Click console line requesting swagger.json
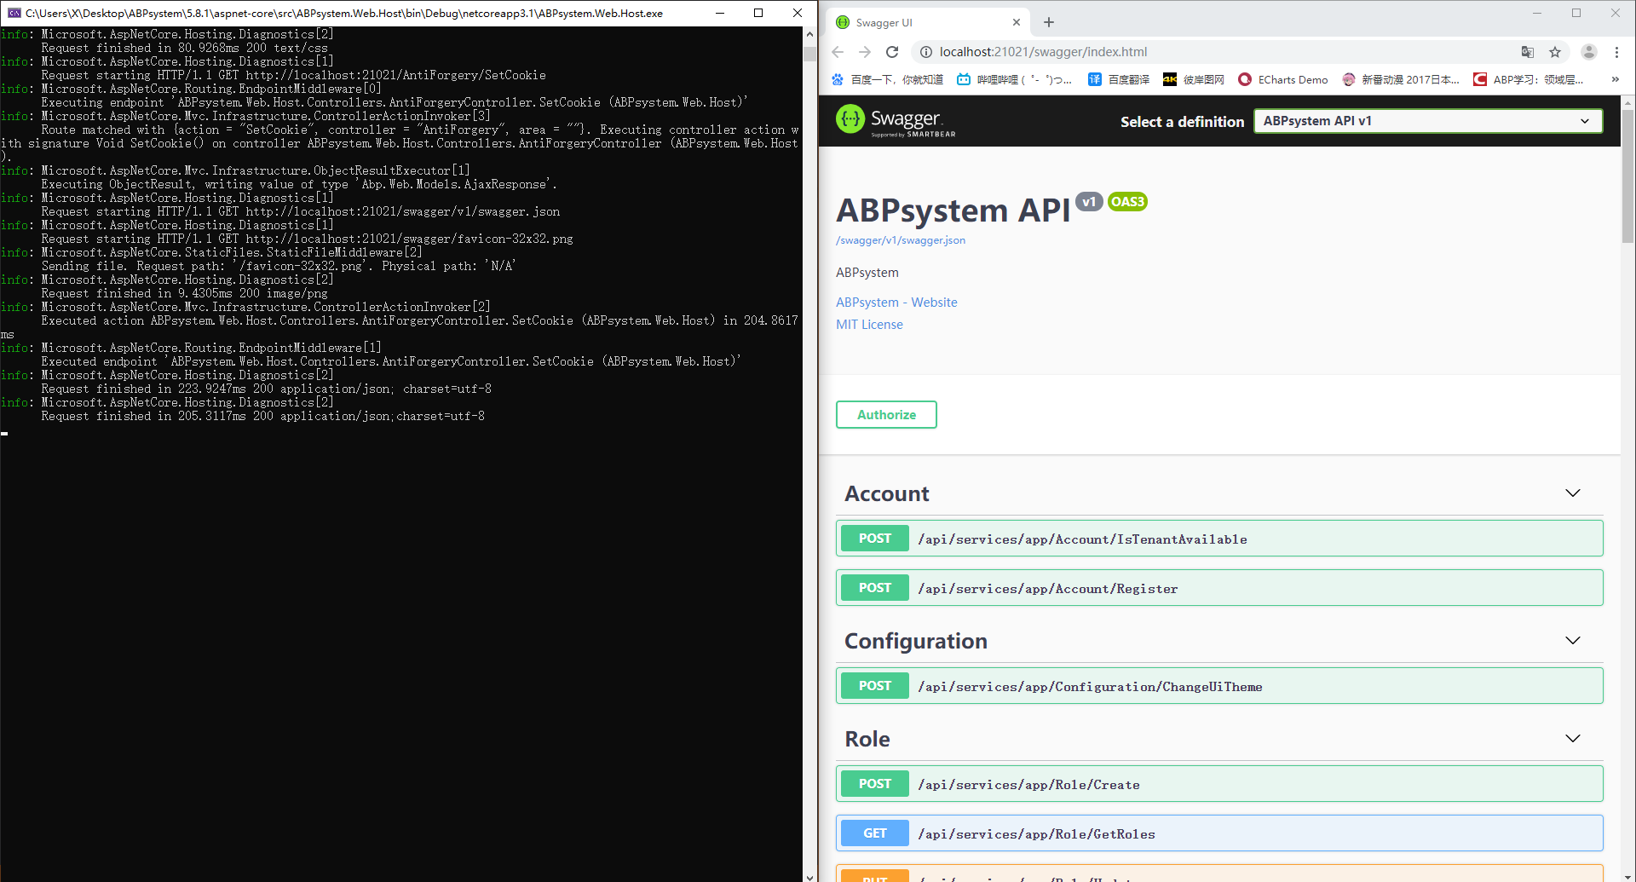Image resolution: width=1636 pixels, height=882 pixels. point(301,212)
